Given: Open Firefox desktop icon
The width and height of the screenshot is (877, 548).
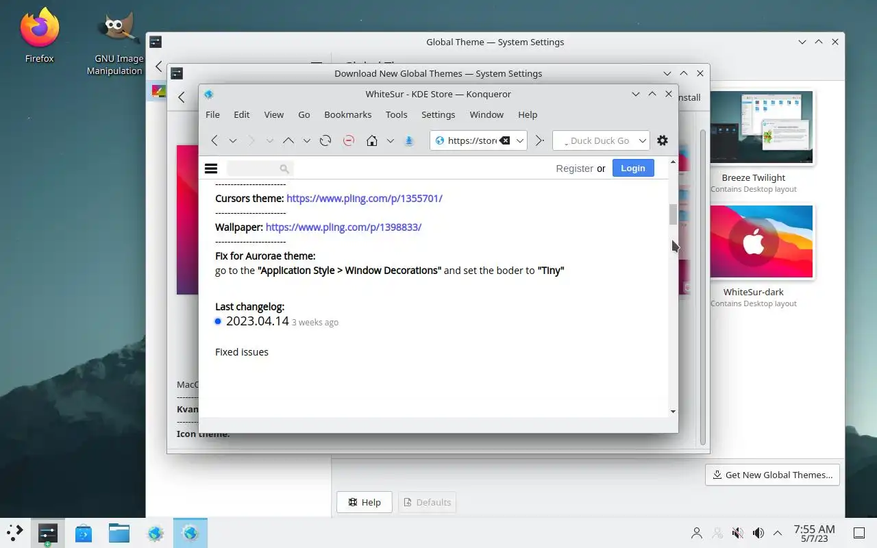Looking at the screenshot, I should pos(40,36).
